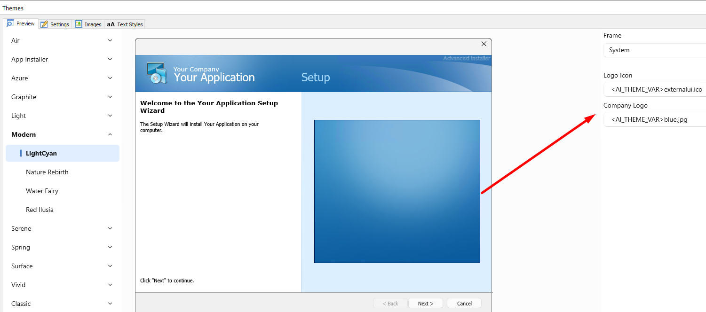Click the blue gradient banner image

point(397,191)
